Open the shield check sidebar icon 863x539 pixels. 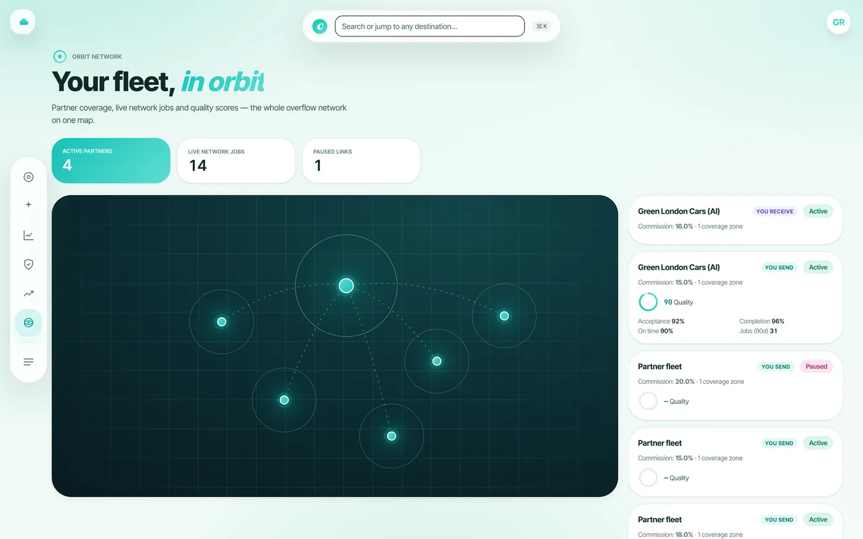coord(28,264)
